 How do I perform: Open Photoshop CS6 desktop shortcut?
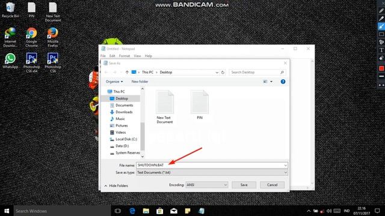[53, 62]
